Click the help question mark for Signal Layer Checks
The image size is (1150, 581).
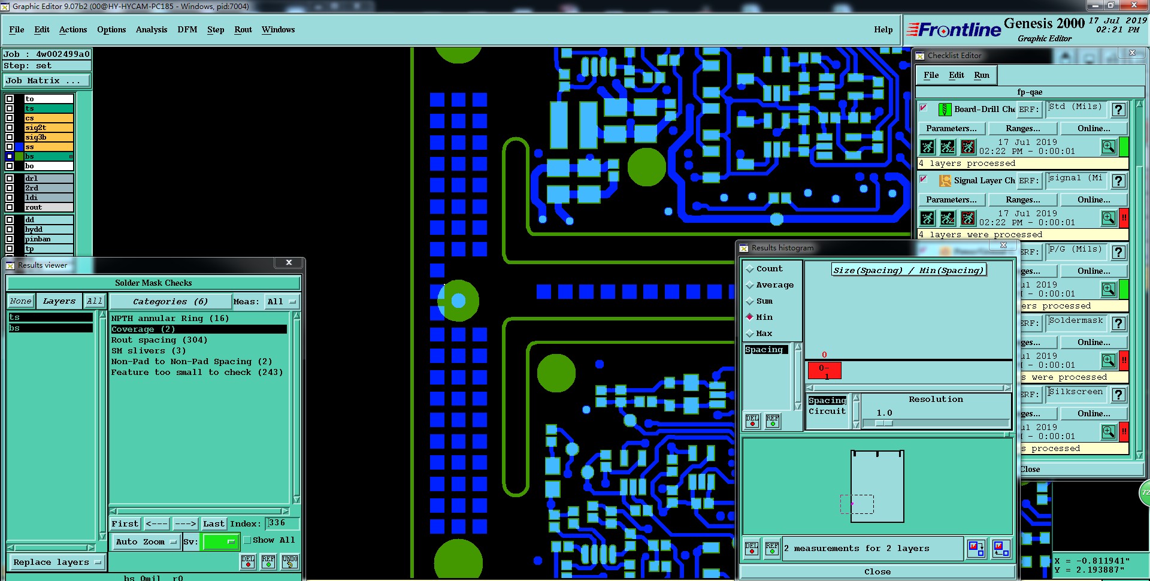coord(1118,181)
